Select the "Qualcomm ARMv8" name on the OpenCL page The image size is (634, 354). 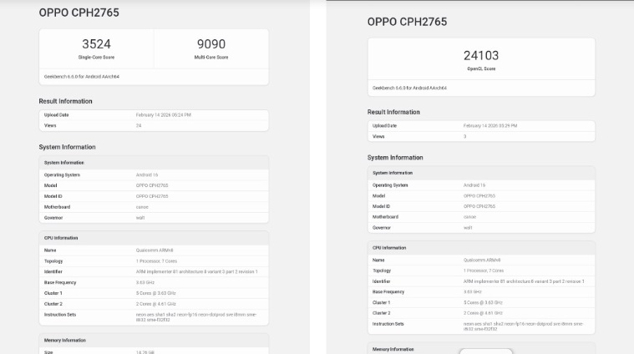[x=482, y=260]
